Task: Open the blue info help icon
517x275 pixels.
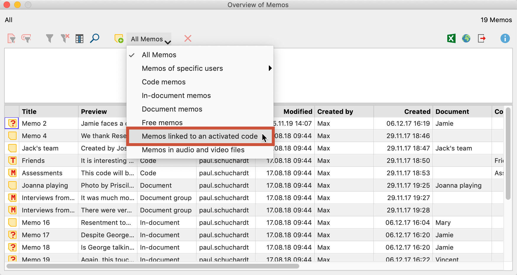Action: point(505,38)
